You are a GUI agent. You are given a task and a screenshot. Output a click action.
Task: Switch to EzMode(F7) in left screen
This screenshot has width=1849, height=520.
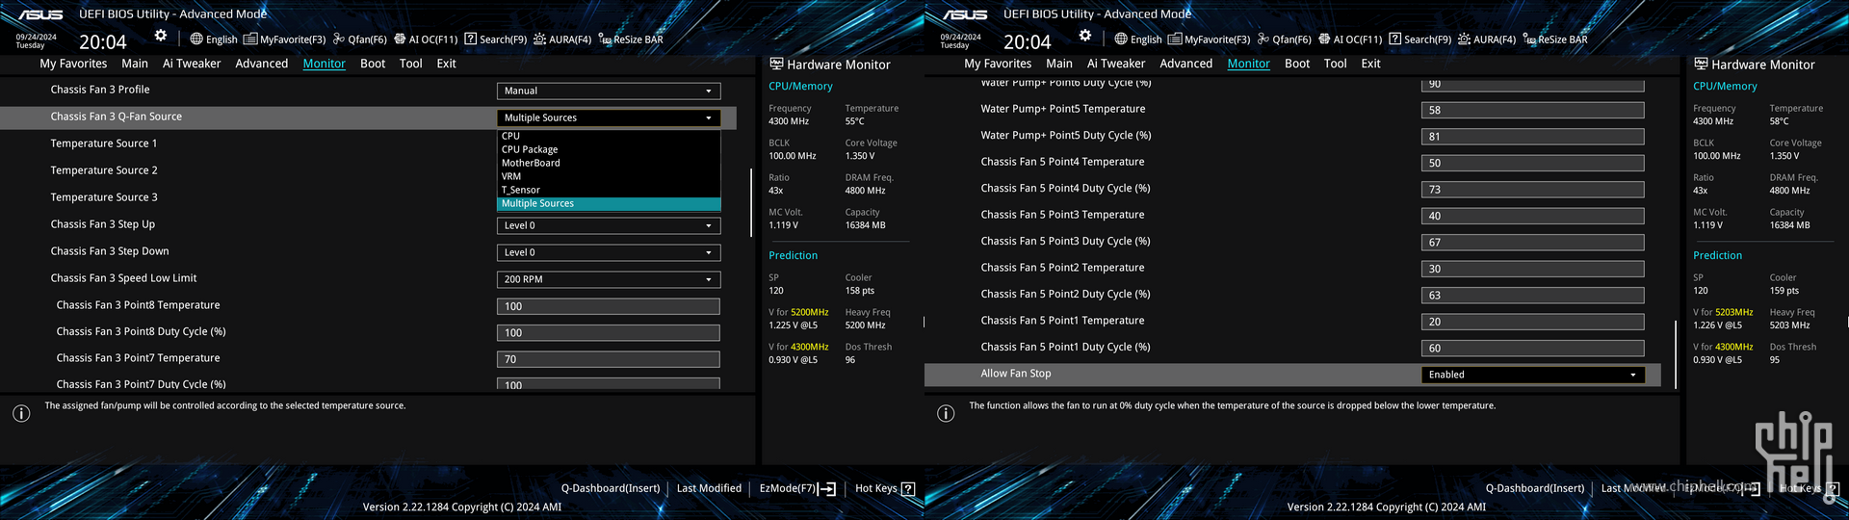pos(797,488)
